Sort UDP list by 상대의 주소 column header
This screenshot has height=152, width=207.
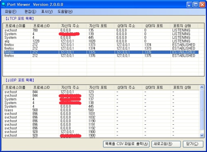tap(129, 88)
